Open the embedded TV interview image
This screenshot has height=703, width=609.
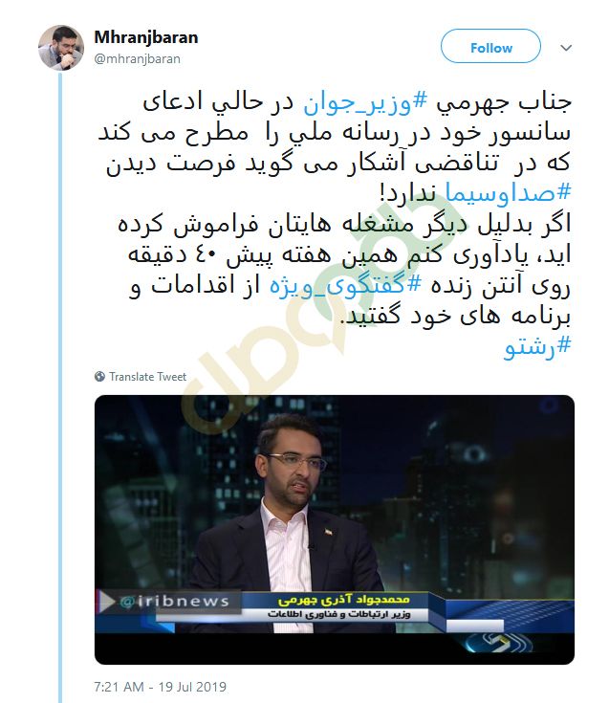335,530
